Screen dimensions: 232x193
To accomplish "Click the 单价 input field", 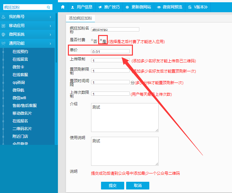I will click(110, 51).
